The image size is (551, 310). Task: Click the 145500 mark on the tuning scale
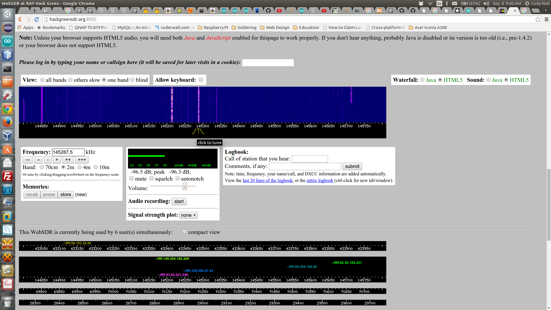275,126
